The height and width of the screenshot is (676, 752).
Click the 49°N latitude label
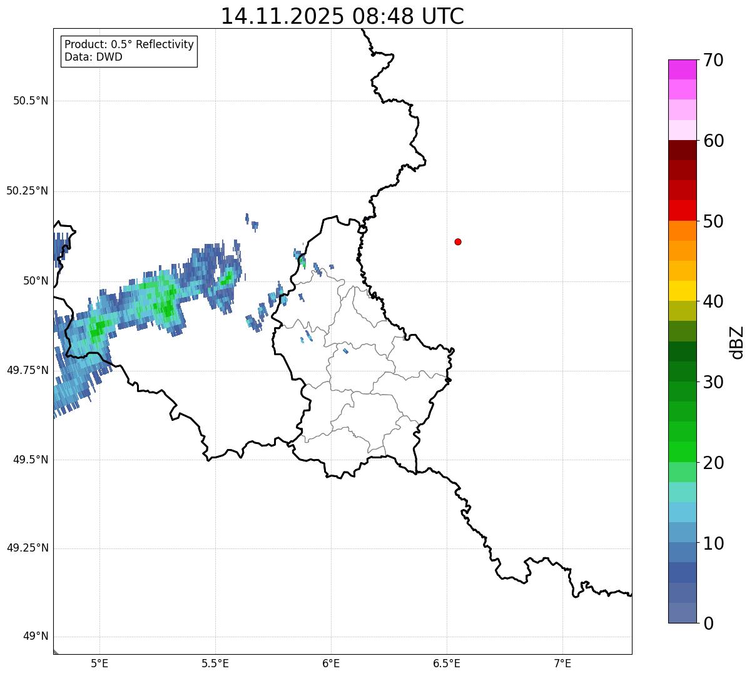pyautogui.click(x=35, y=637)
